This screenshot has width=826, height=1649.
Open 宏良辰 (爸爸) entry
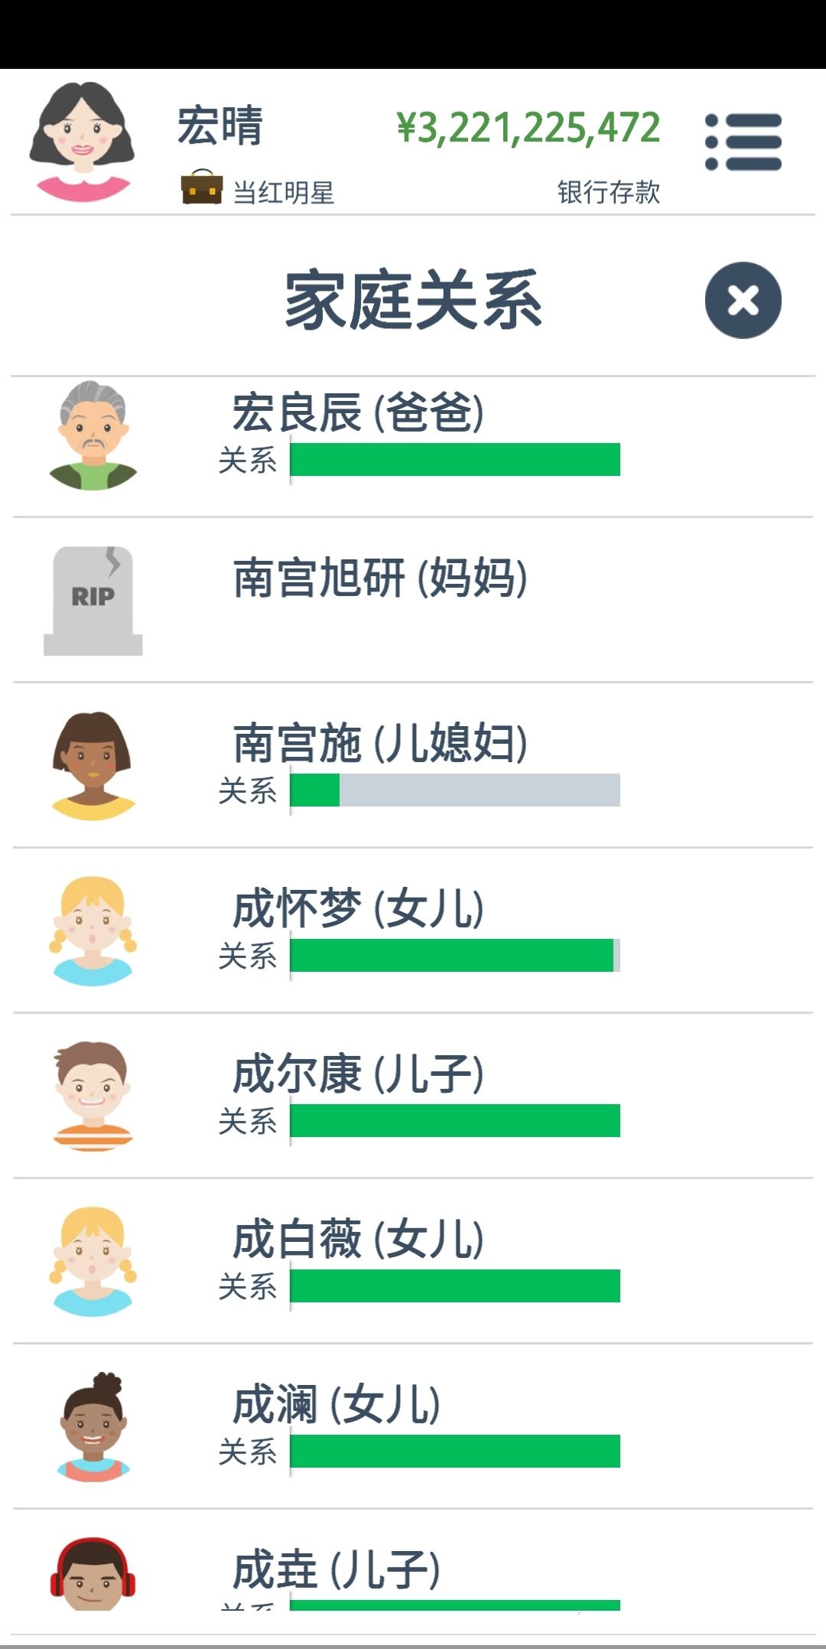(x=413, y=446)
